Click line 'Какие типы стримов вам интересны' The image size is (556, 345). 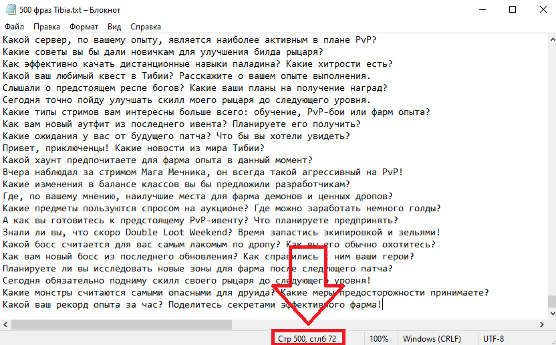click(x=217, y=112)
